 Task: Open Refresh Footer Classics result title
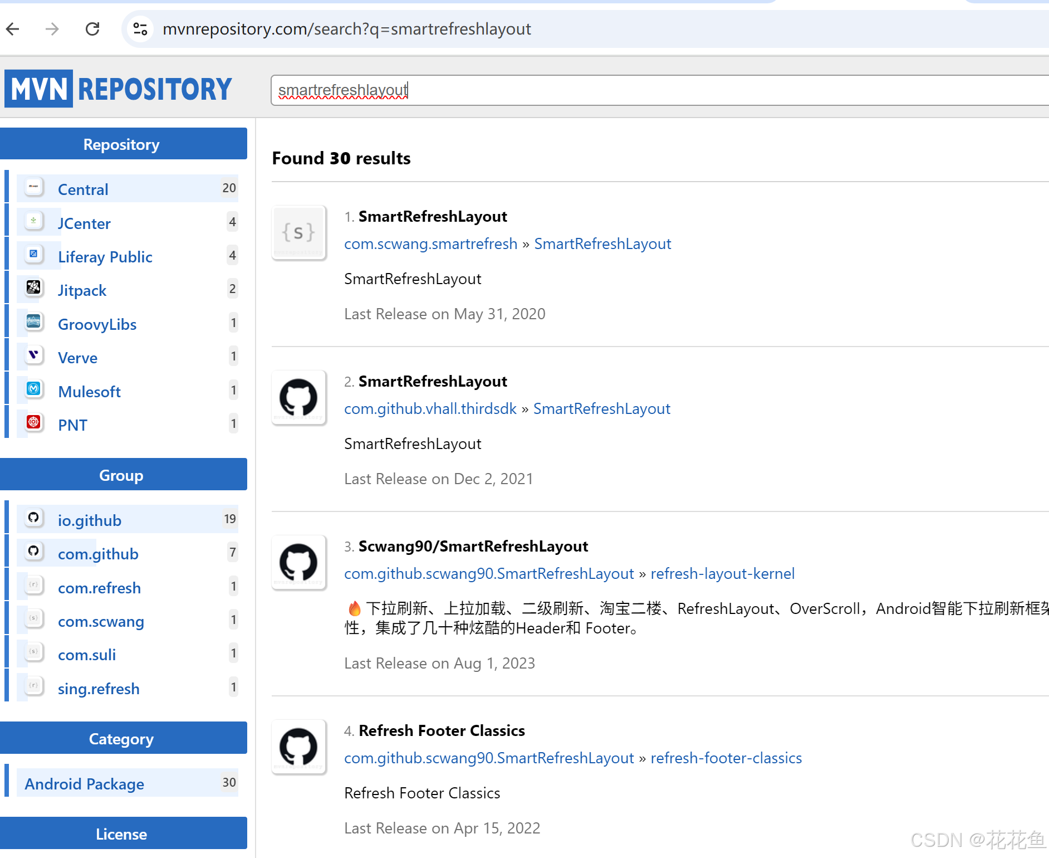442,730
